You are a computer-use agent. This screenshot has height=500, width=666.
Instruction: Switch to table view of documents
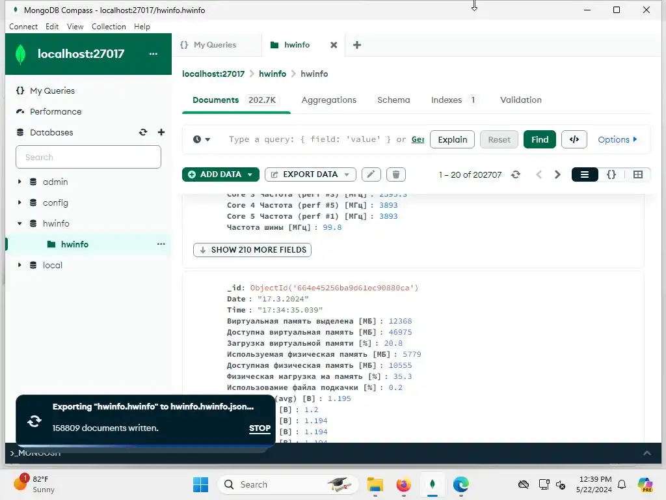tap(637, 174)
